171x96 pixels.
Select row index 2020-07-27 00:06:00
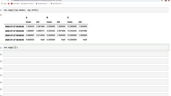click(x=14, y=35)
